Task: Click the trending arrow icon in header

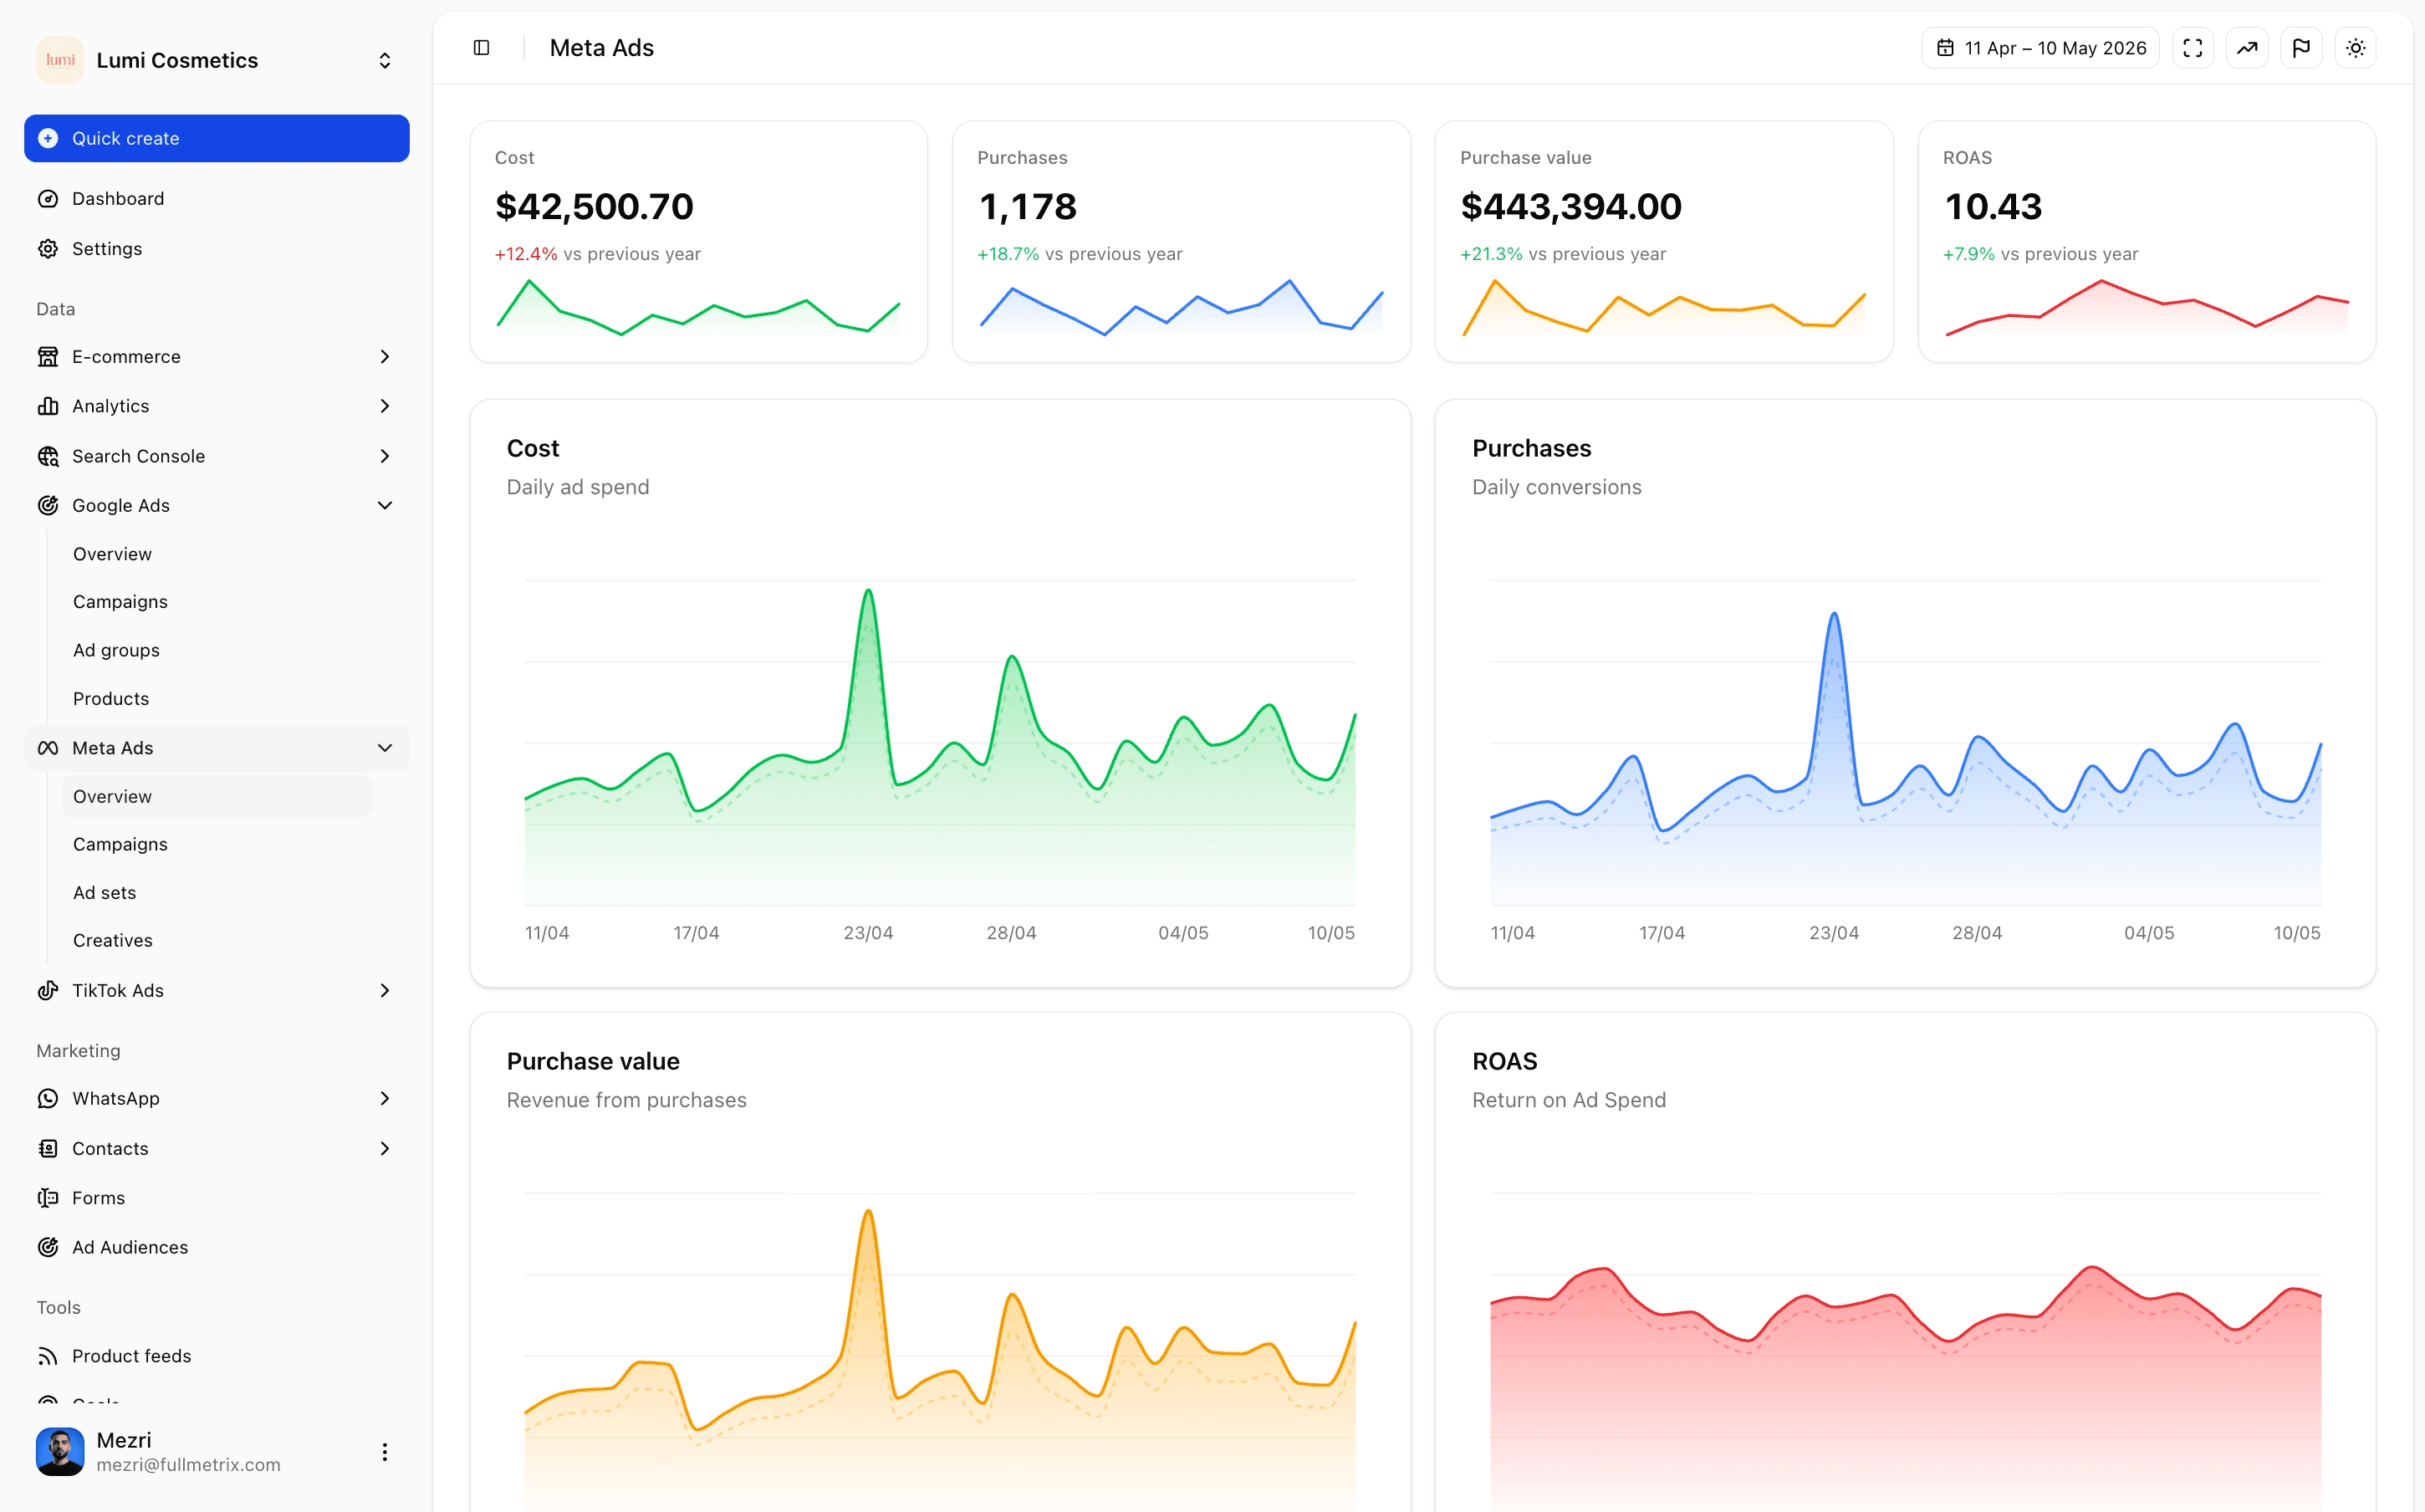Action: coord(2247,48)
